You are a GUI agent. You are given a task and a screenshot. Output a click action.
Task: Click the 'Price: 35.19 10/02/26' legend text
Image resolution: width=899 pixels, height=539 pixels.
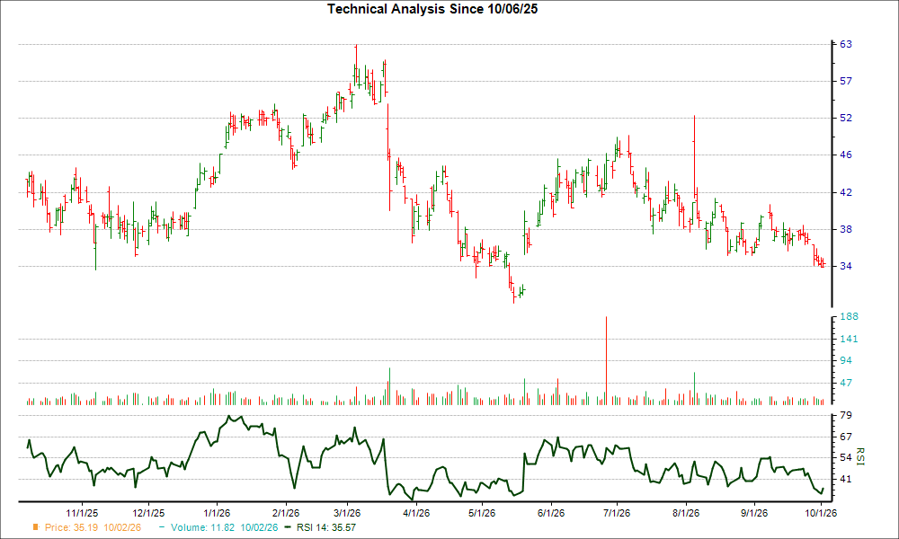93,527
